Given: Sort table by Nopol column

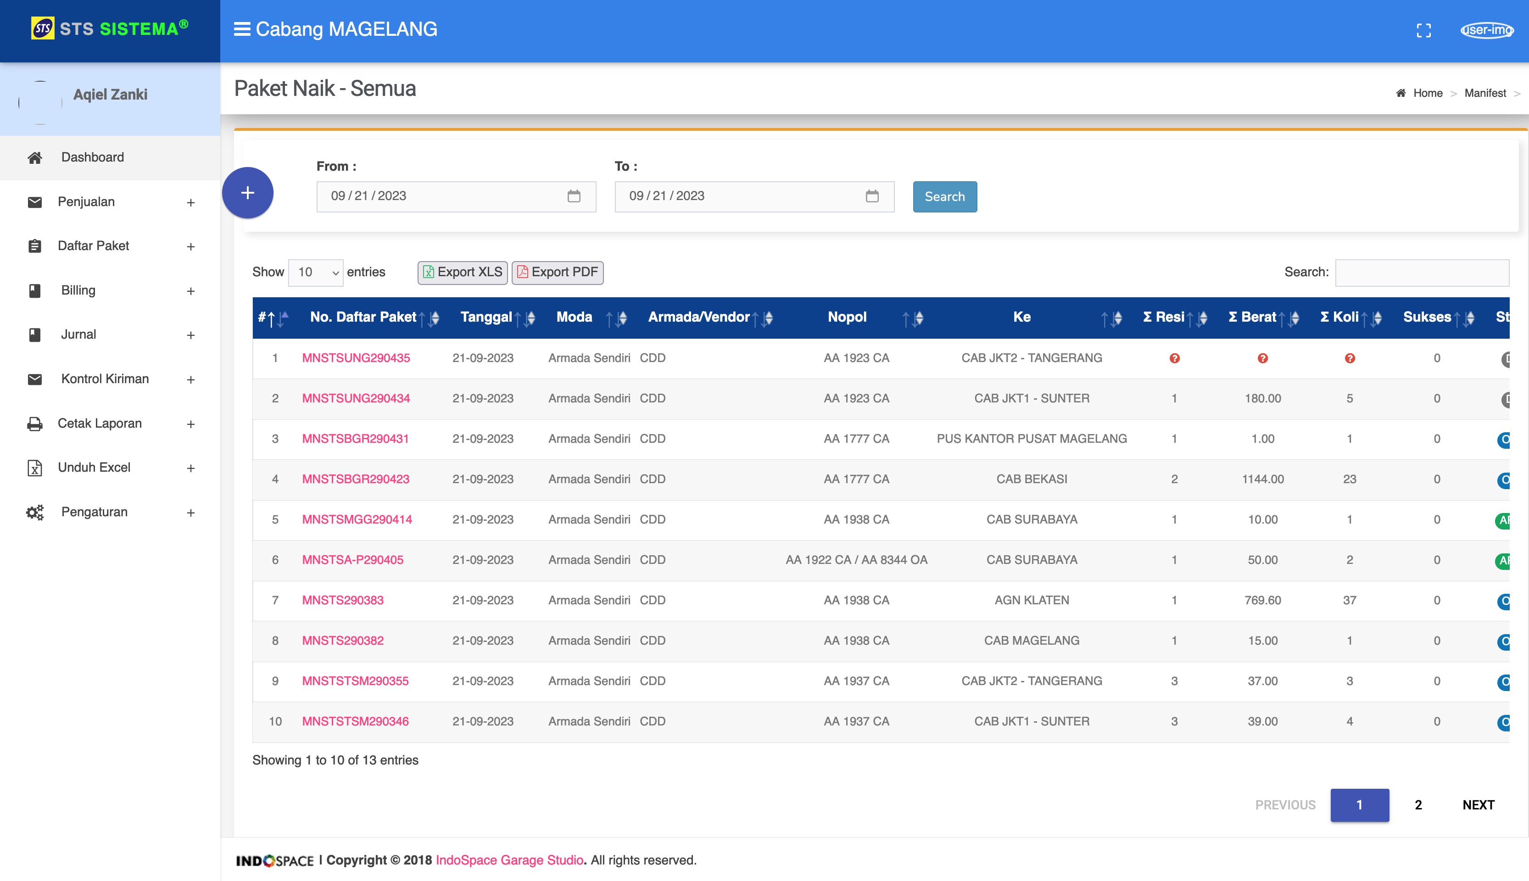Looking at the screenshot, I should pyautogui.click(x=855, y=317).
